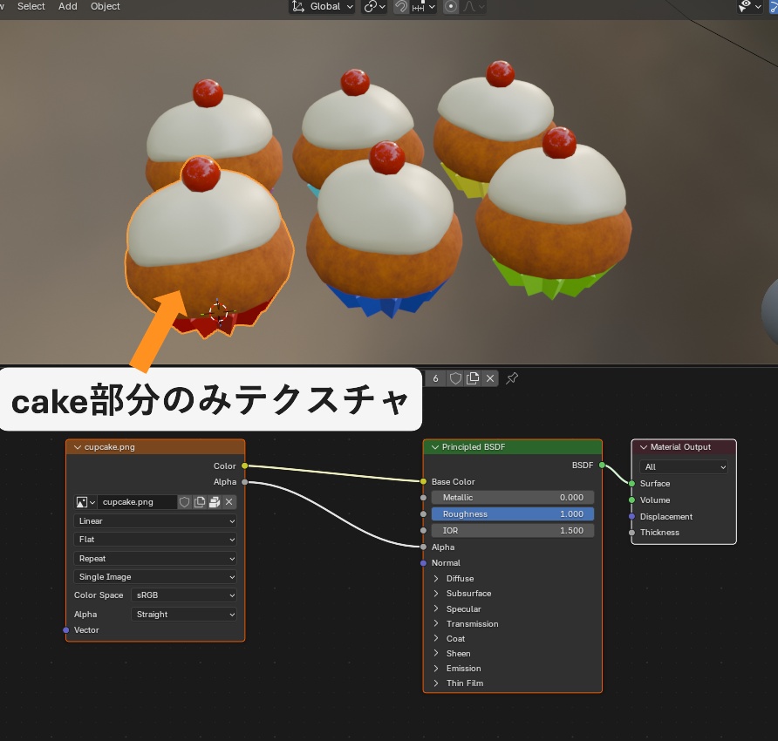Click the fake user shield on cupcake.png image
This screenshot has height=741, width=778.
click(185, 502)
